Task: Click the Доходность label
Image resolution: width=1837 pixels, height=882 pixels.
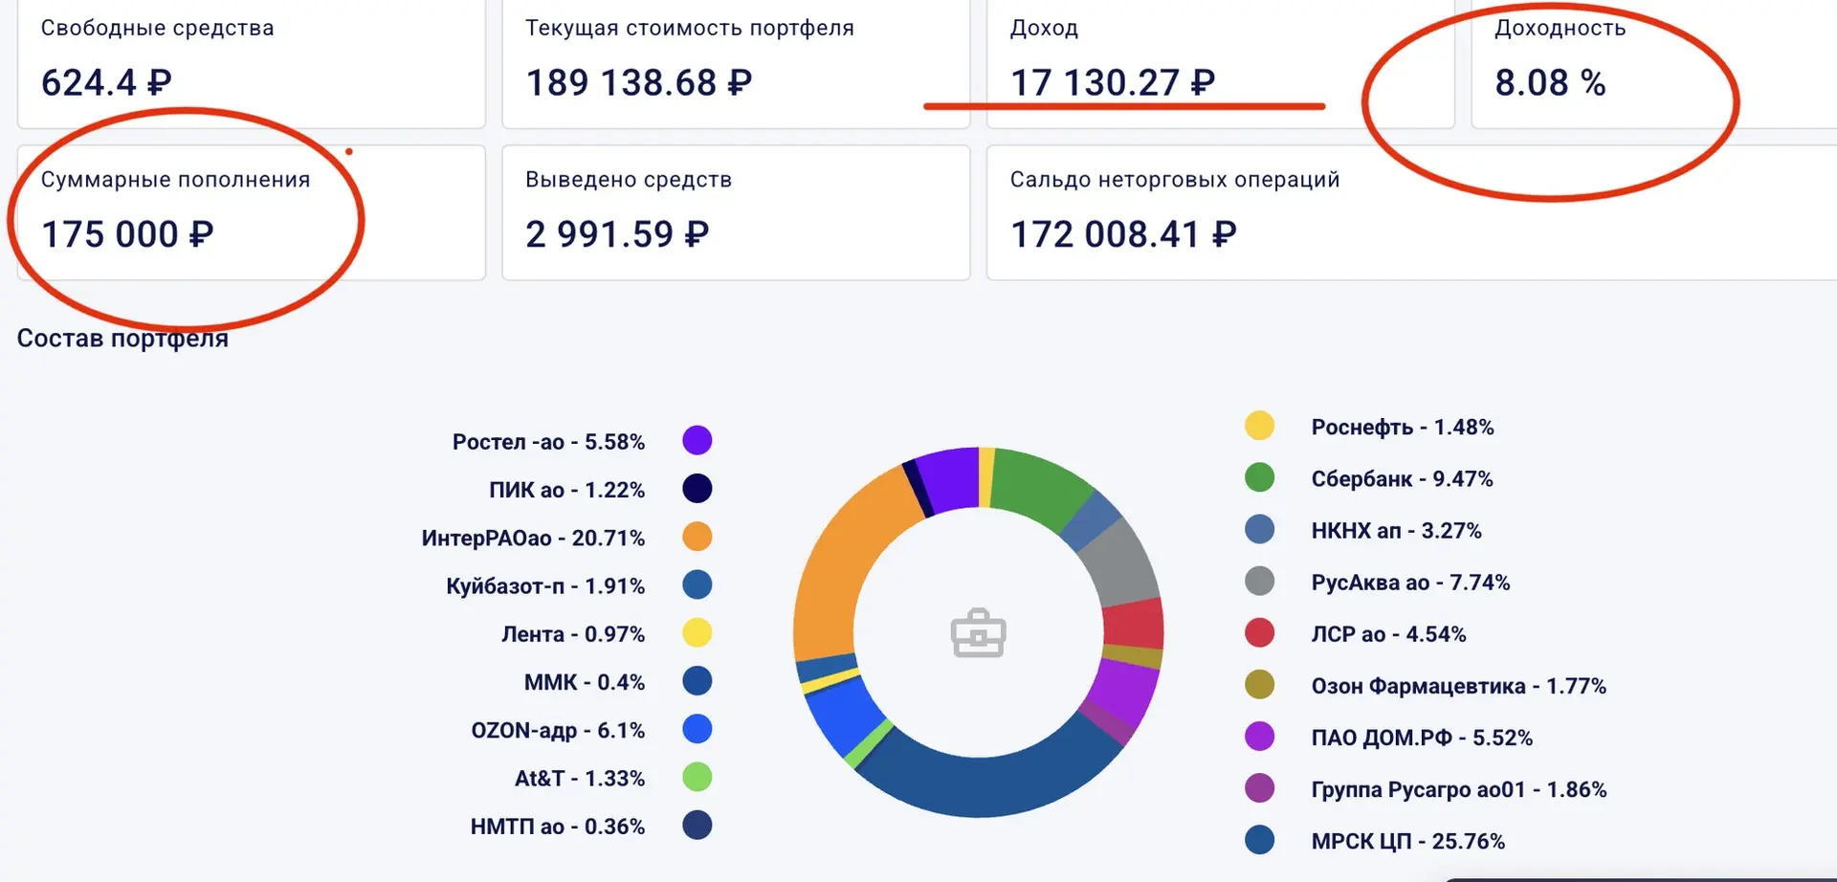Action: click(x=1560, y=29)
